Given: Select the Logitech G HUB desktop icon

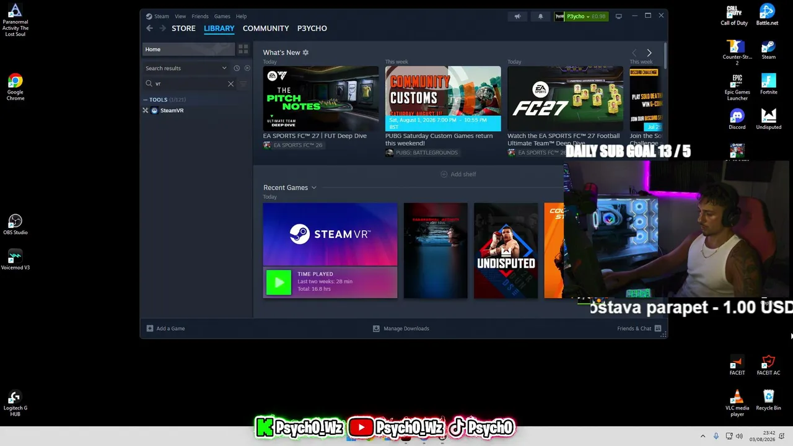Looking at the screenshot, I should pos(15,404).
